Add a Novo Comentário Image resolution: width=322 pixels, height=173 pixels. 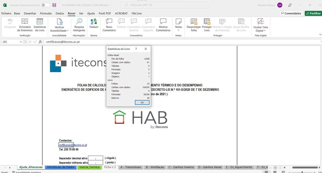[109, 25]
